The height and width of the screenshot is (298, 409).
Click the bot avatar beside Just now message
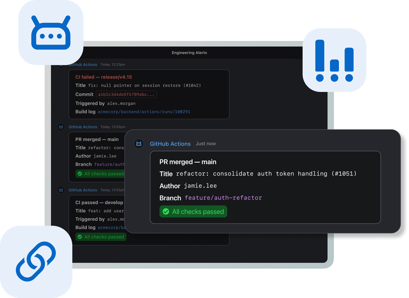[139, 144]
